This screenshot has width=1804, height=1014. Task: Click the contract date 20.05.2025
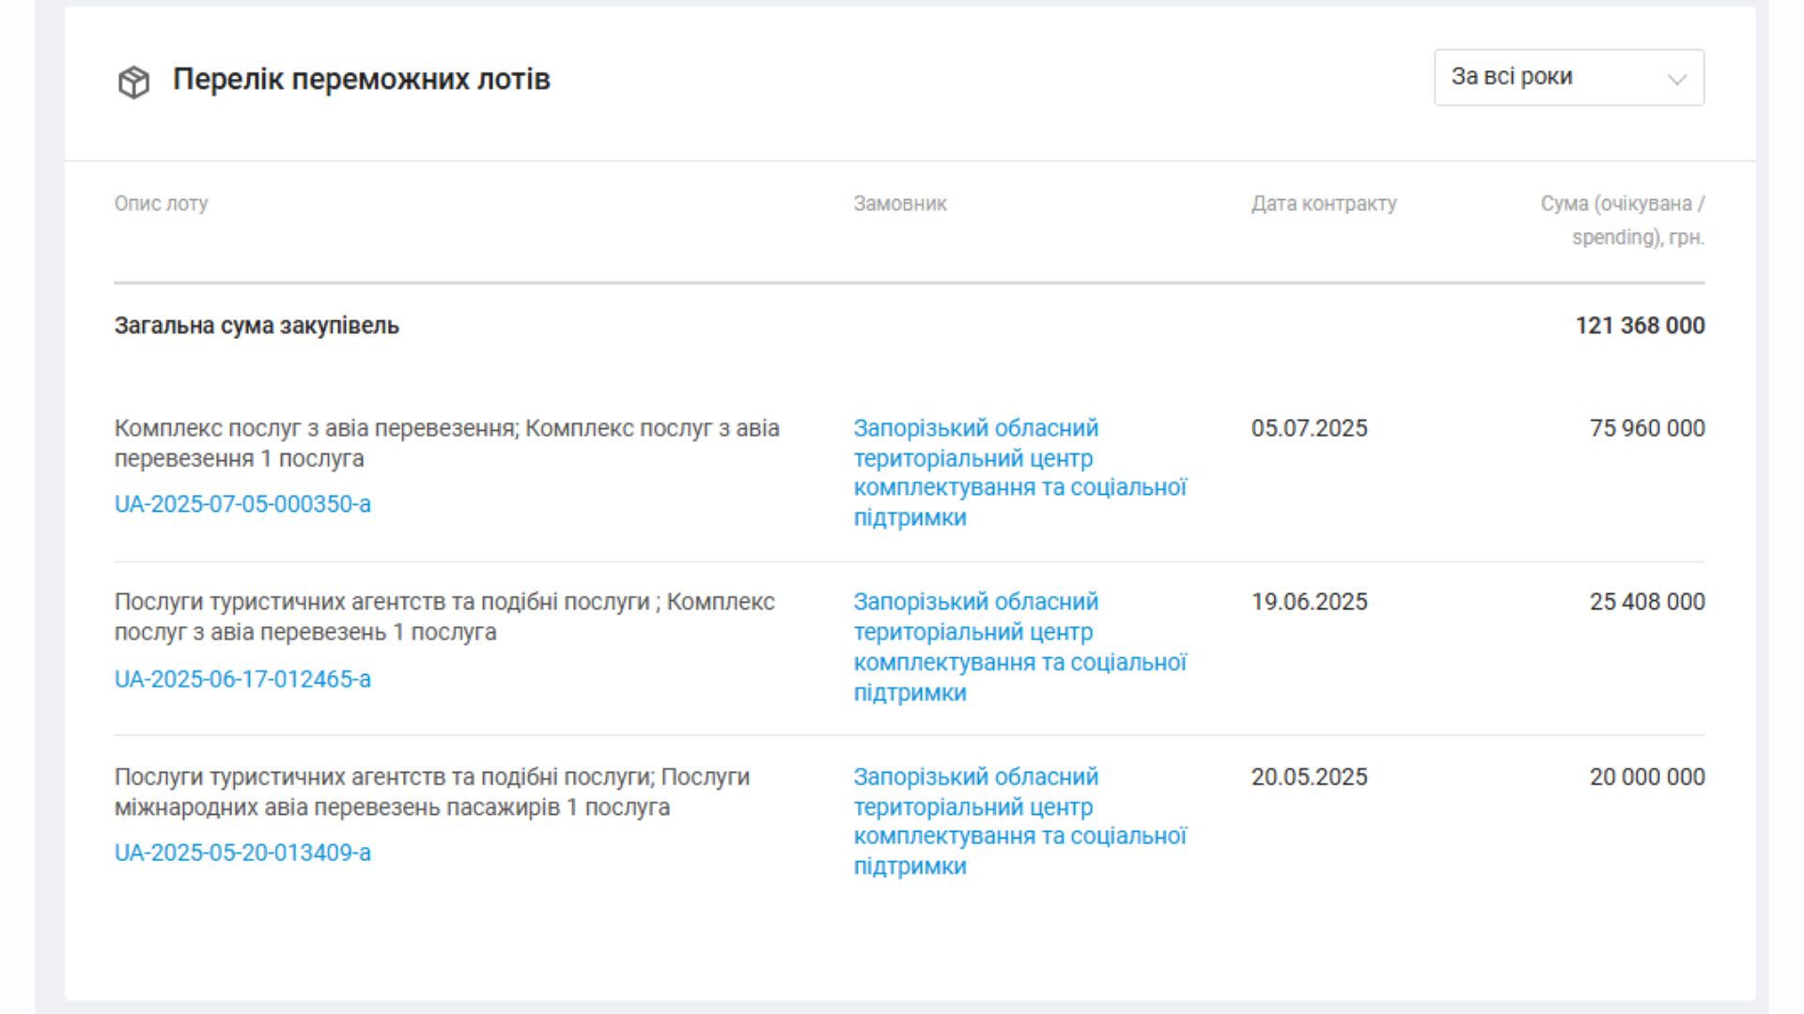pos(1309,777)
